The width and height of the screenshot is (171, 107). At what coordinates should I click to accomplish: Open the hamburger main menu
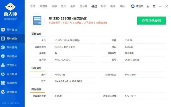154,6
